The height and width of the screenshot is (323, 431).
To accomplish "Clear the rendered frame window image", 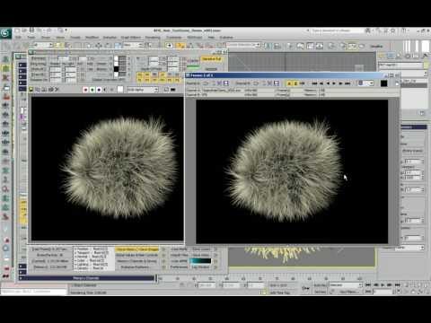I will [57, 90].
